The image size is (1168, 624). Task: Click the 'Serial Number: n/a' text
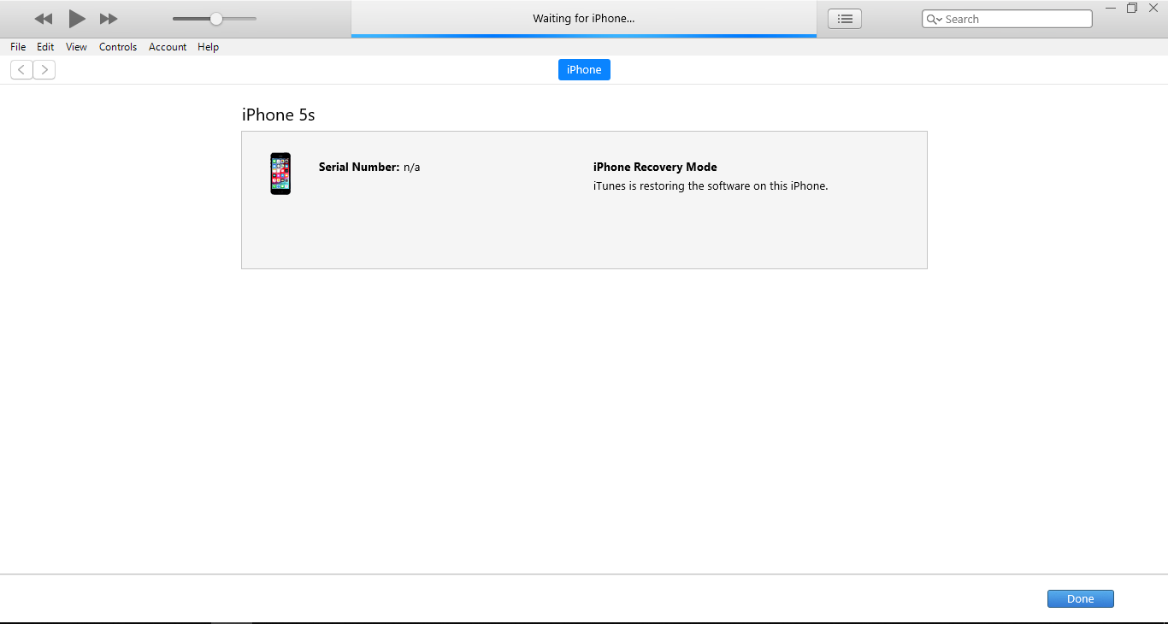tap(369, 168)
